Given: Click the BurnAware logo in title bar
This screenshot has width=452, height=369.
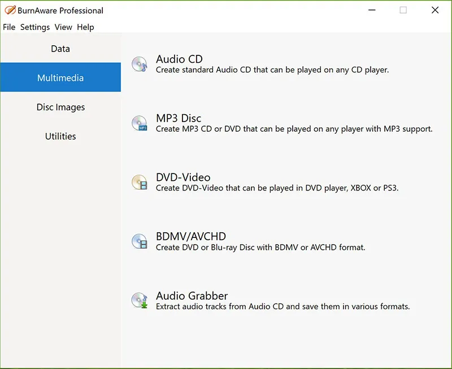Looking at the screenshot, I should (10, 10).
